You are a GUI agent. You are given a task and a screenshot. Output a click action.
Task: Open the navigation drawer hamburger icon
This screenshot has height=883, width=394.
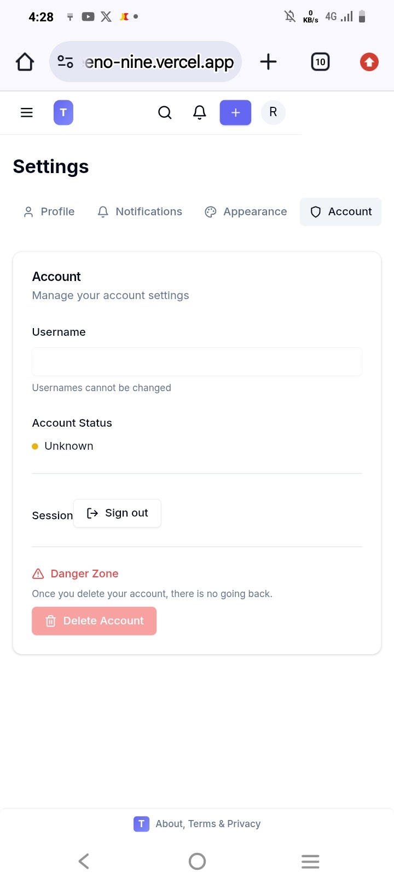26,112
